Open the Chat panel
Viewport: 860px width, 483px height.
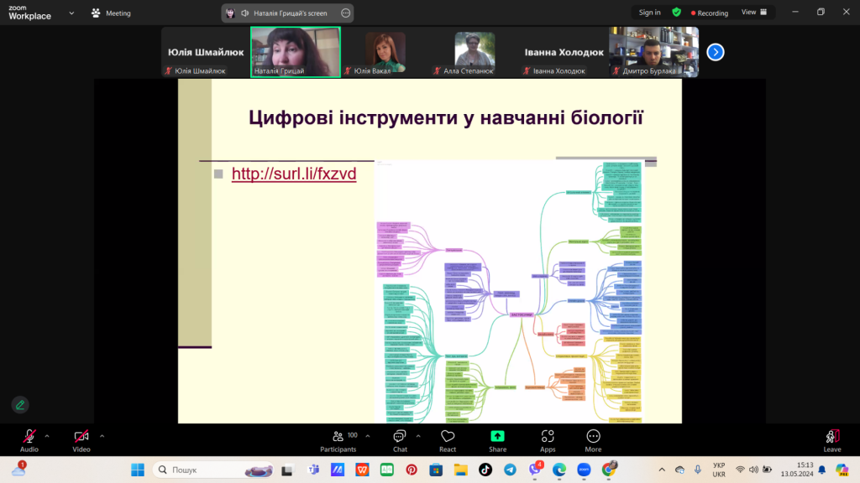400,440
